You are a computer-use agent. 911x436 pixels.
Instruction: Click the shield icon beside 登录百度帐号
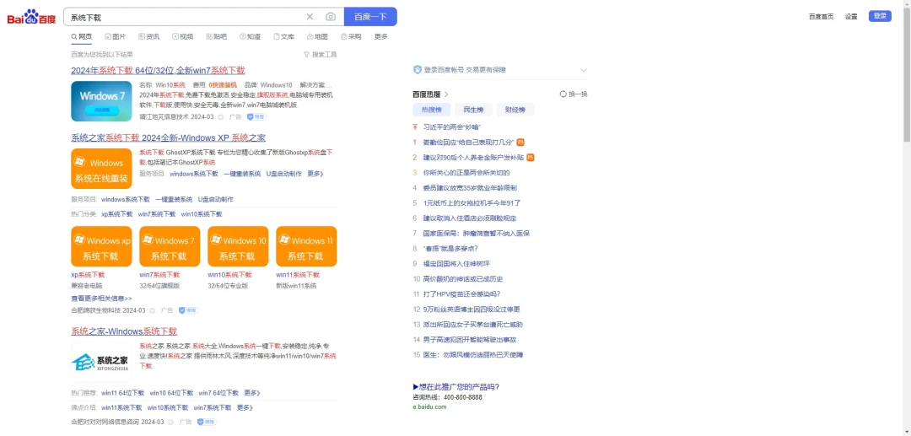pyautogui.click(x=418, y=70)
